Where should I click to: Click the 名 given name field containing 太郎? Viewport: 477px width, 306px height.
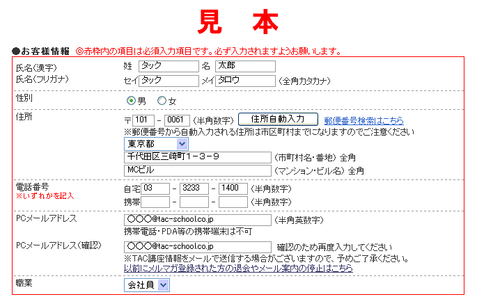click(x=245, y=67)
